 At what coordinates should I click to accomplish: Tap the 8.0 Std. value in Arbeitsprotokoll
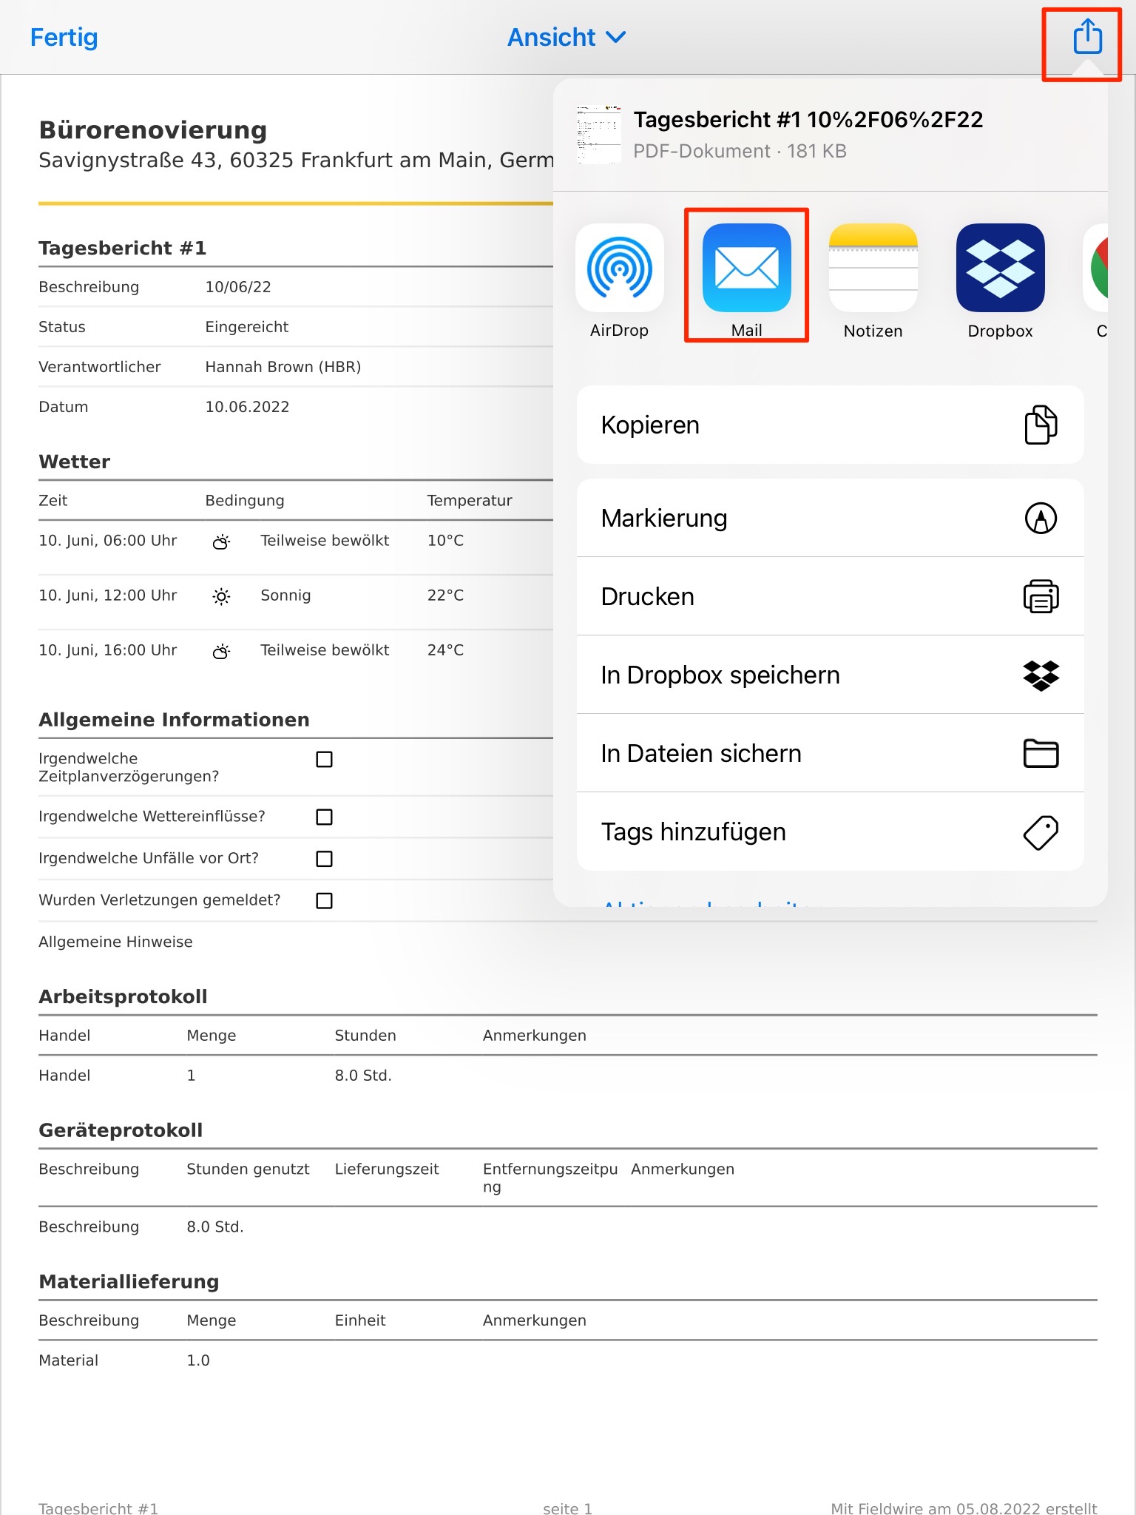363,1076
